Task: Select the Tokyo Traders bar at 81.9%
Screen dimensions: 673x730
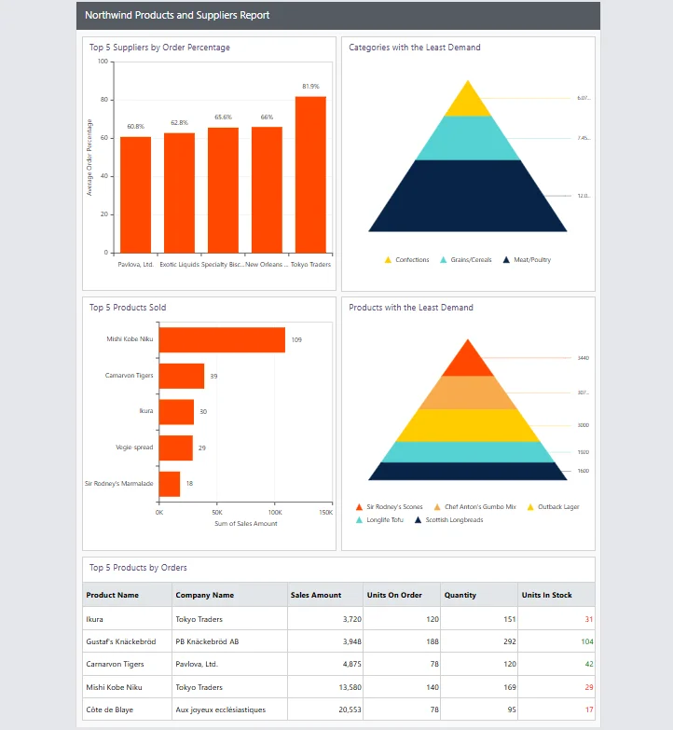Action: pos(310,174)
